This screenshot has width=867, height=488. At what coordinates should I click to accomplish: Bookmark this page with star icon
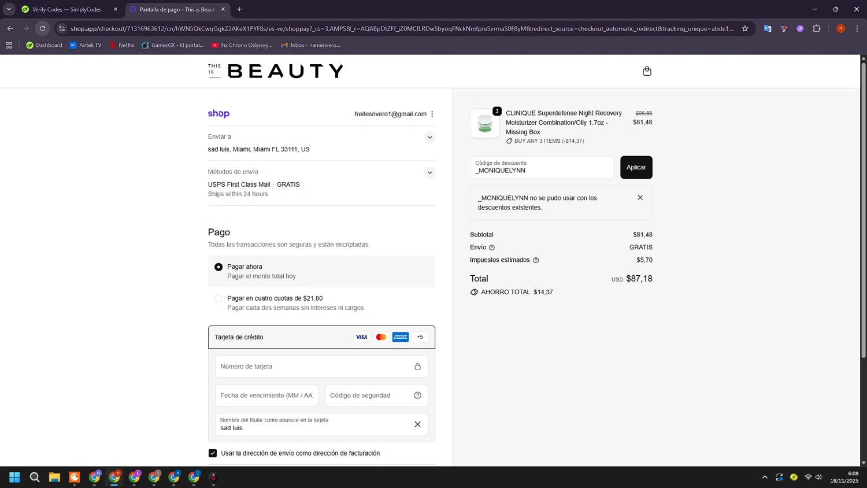(745, 28)
